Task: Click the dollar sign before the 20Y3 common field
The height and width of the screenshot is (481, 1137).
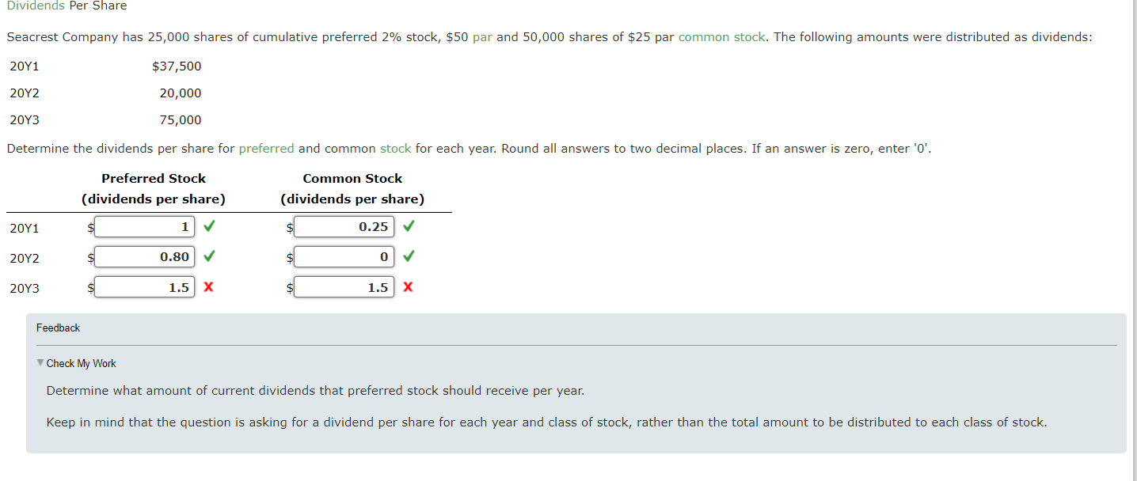Action: click(289, 288)
